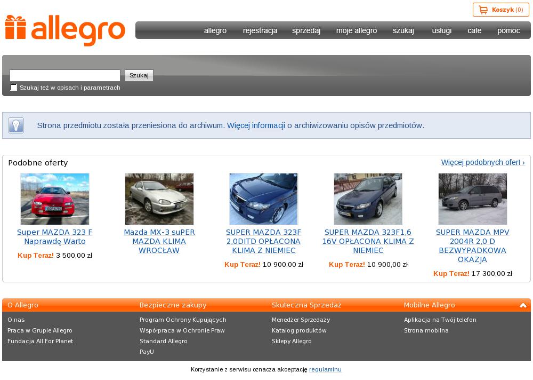Open 'SUPER MAZDA MPV 2004R 2,0 D' offer

(472, 246)
